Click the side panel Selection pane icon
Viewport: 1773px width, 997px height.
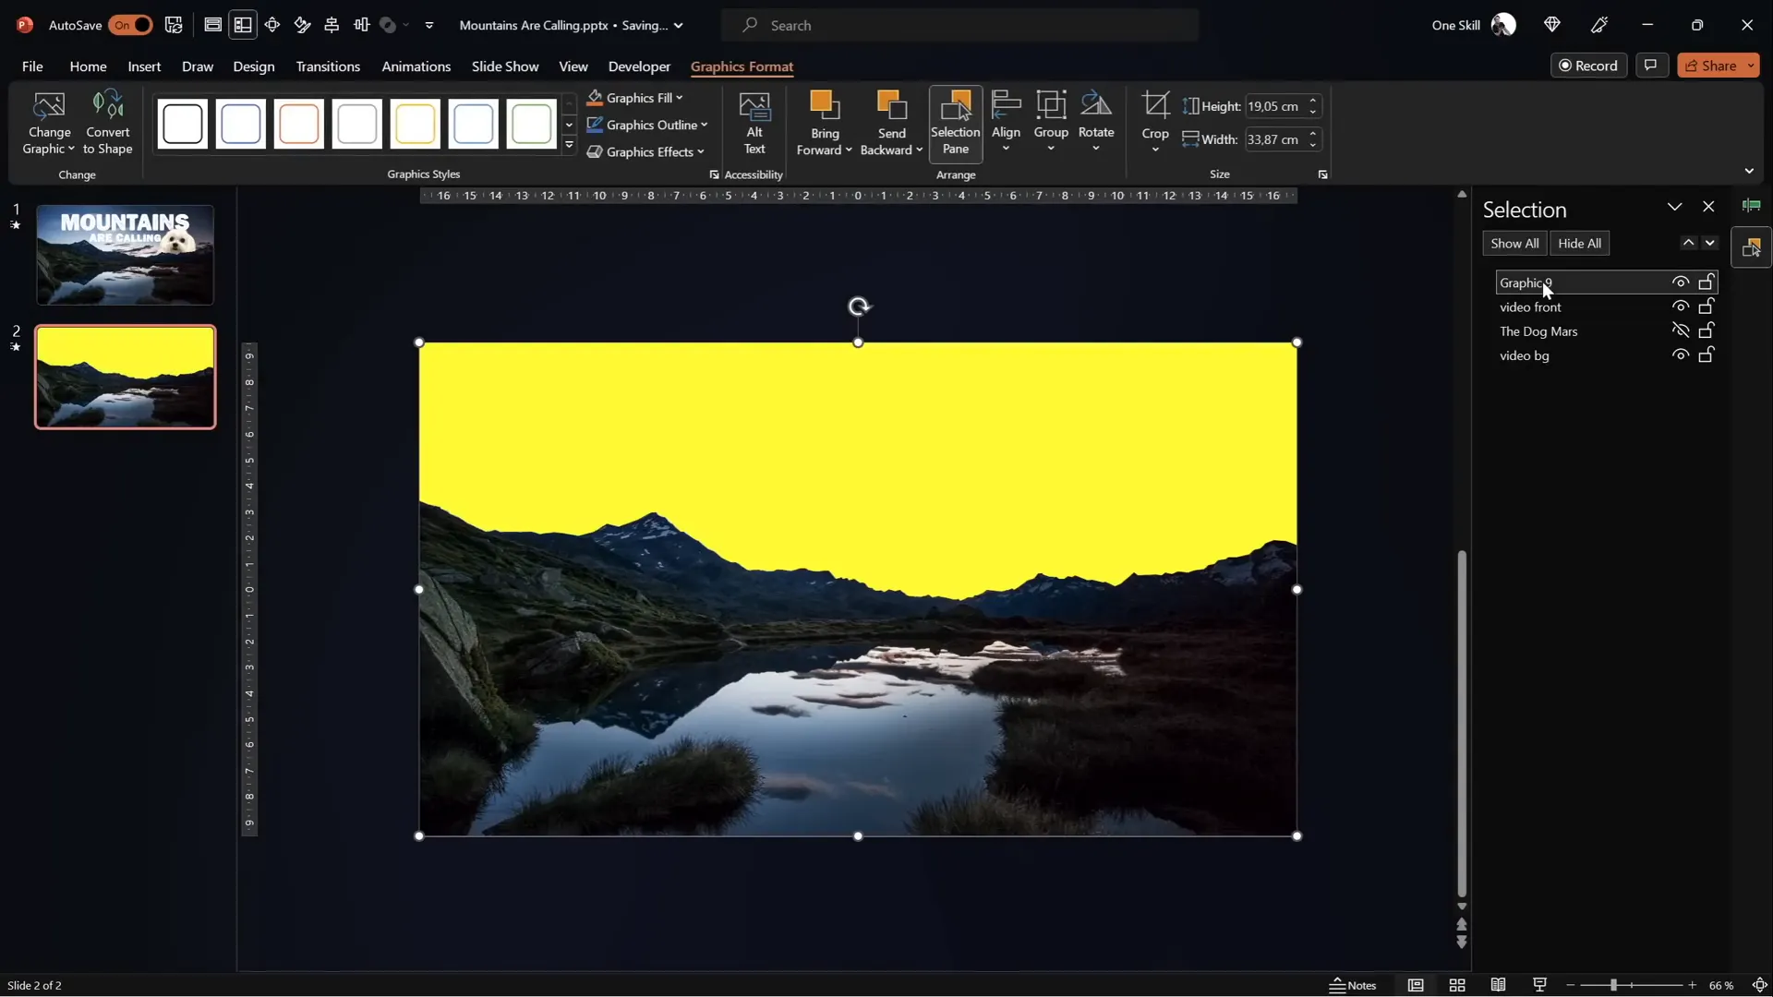[x=1751, y=247]
